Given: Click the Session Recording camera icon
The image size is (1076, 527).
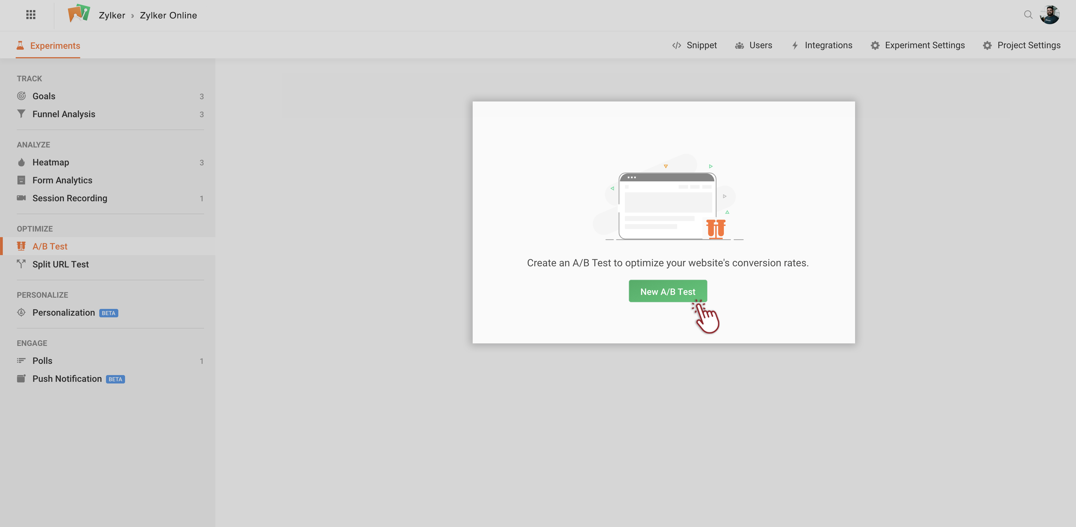Looking at the screenshot, I should 21,198.
